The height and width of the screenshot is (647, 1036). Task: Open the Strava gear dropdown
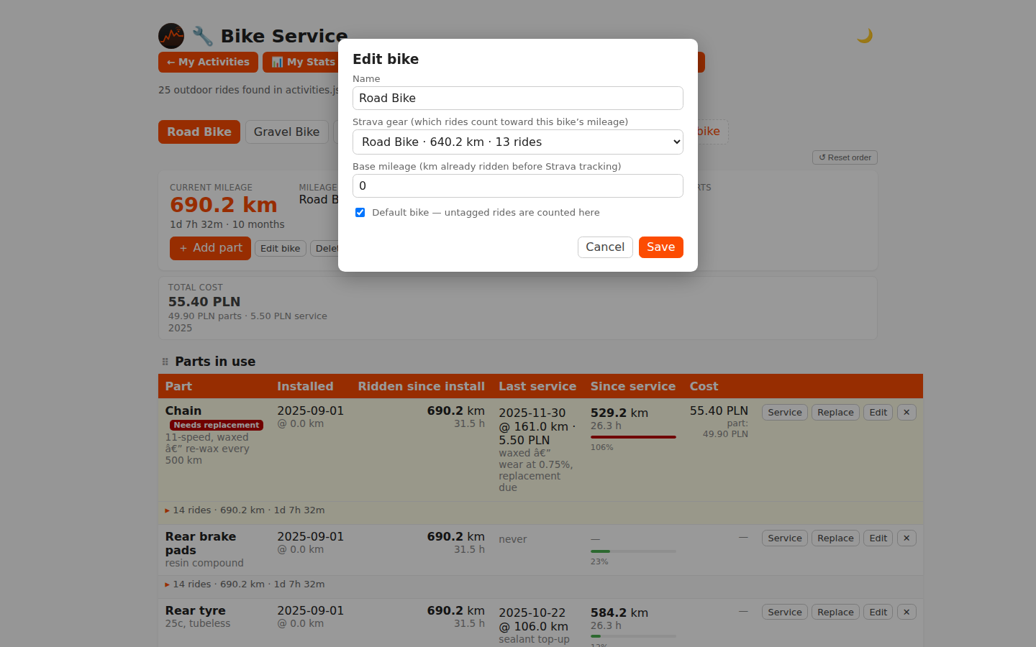click(518, 142)
